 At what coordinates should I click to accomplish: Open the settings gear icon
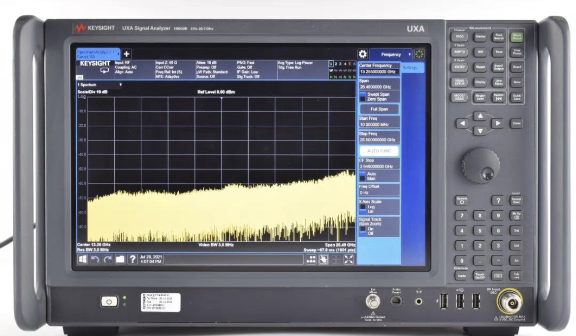click(363, 54)
